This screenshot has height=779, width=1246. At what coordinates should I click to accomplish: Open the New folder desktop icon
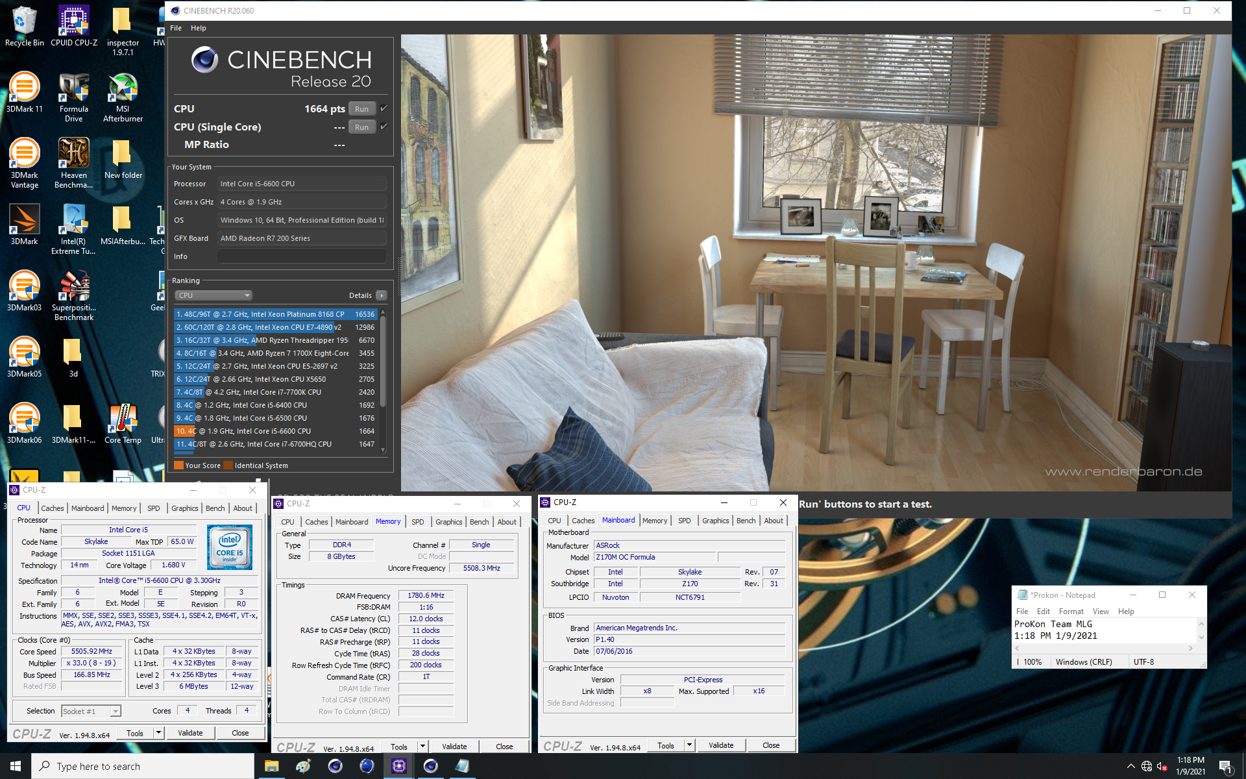[123, 158]
